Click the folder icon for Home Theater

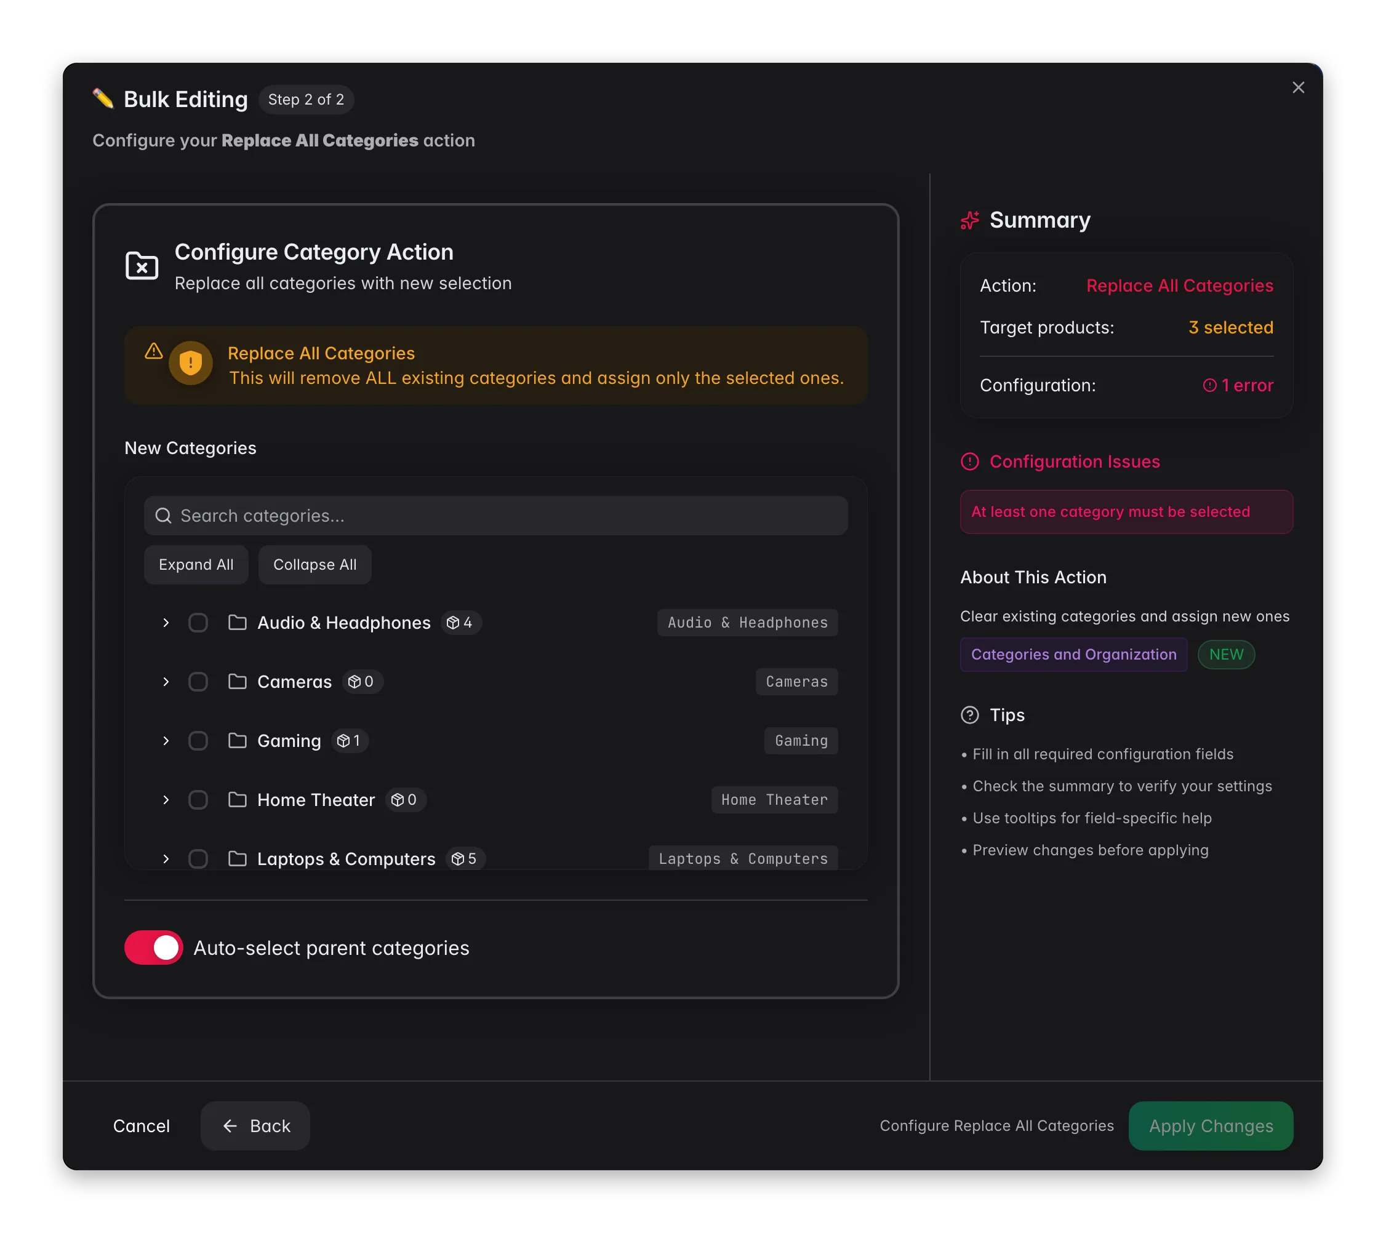[238, 800]
